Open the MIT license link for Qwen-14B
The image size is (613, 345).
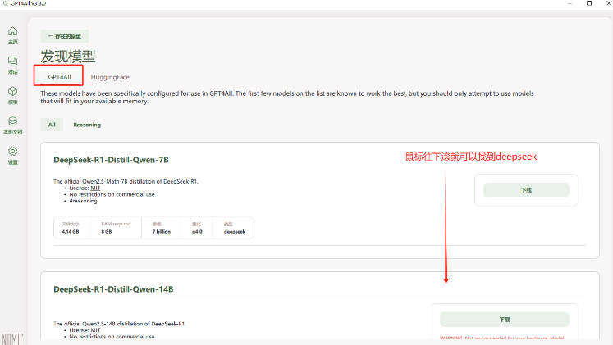coord(95,329)
